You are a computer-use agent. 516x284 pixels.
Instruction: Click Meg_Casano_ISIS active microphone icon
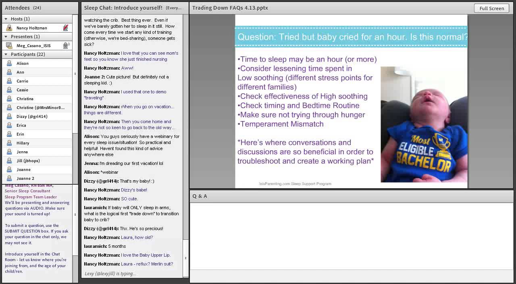tap(66, 45)
